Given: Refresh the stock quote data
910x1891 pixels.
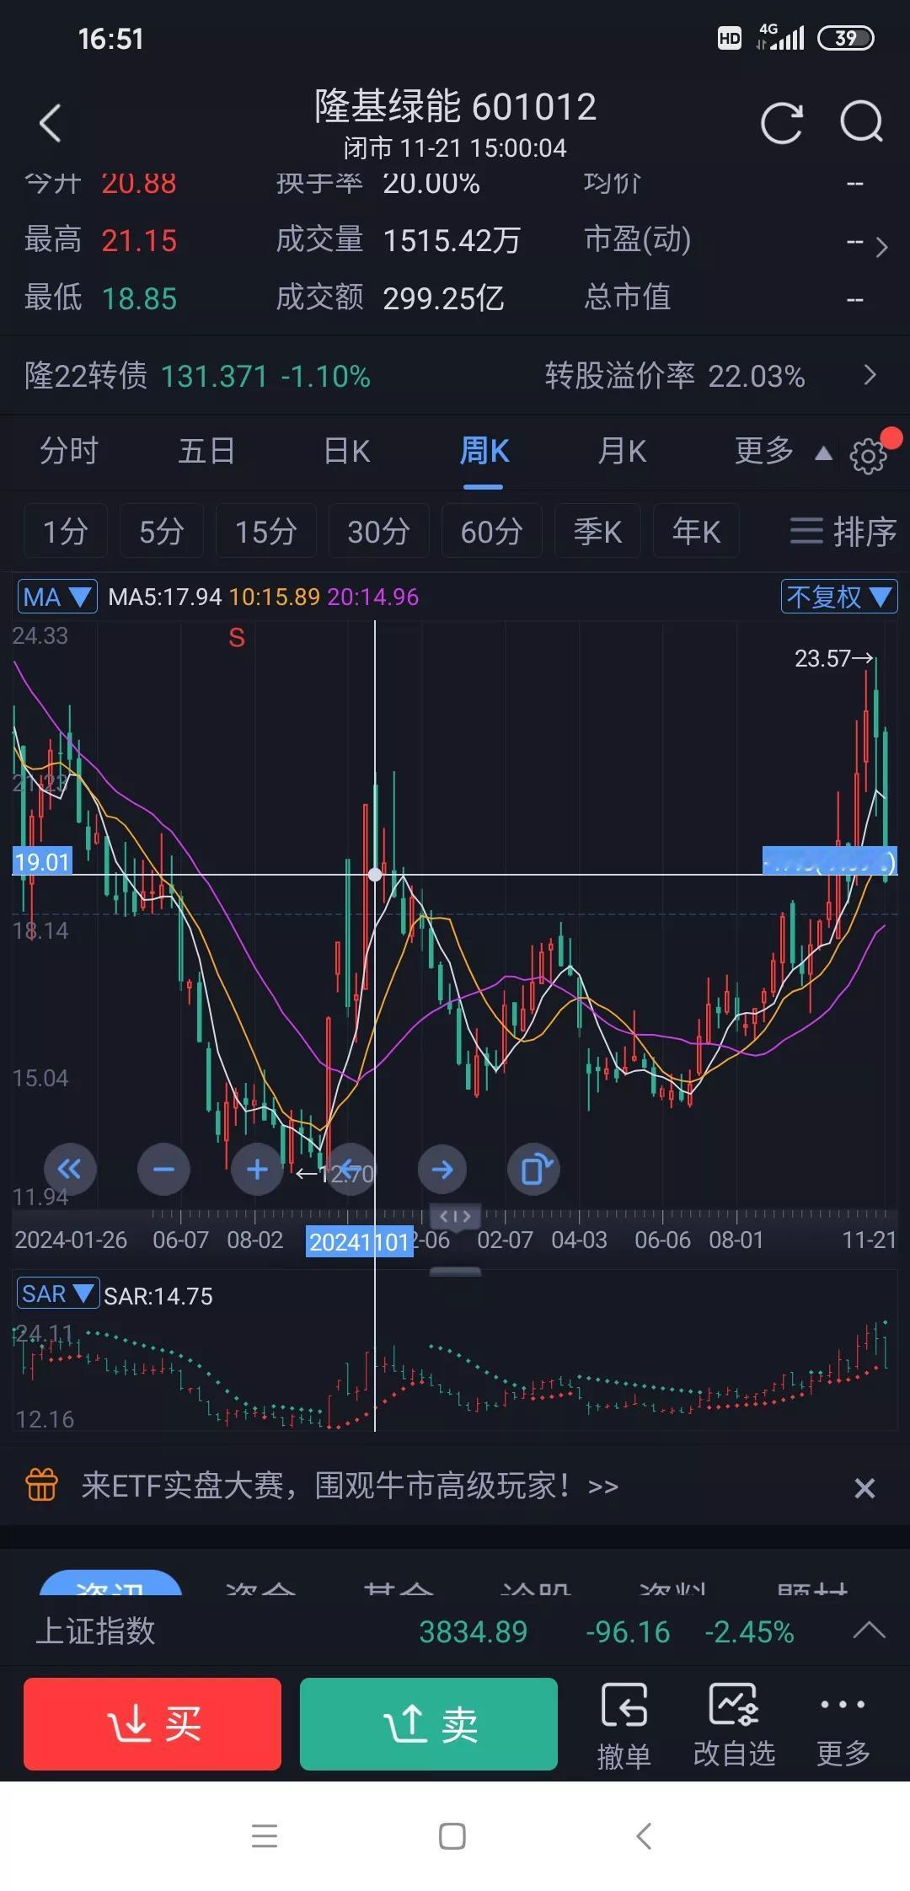Looking at the screenshot, I should 781,123.
